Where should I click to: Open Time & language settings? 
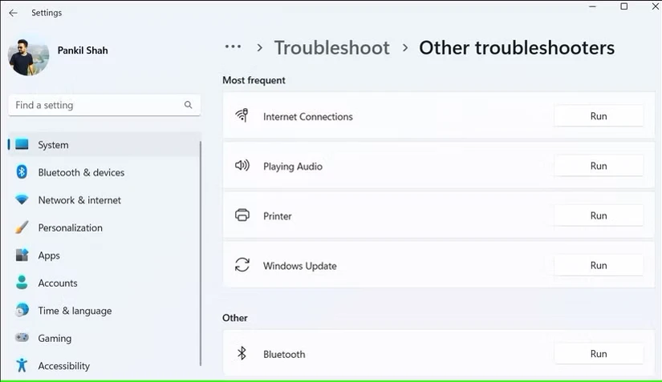coord(104,311)
